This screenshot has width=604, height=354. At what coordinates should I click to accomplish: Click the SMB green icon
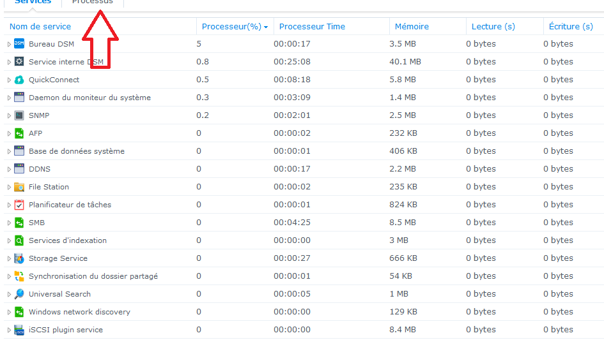[19, 223]
